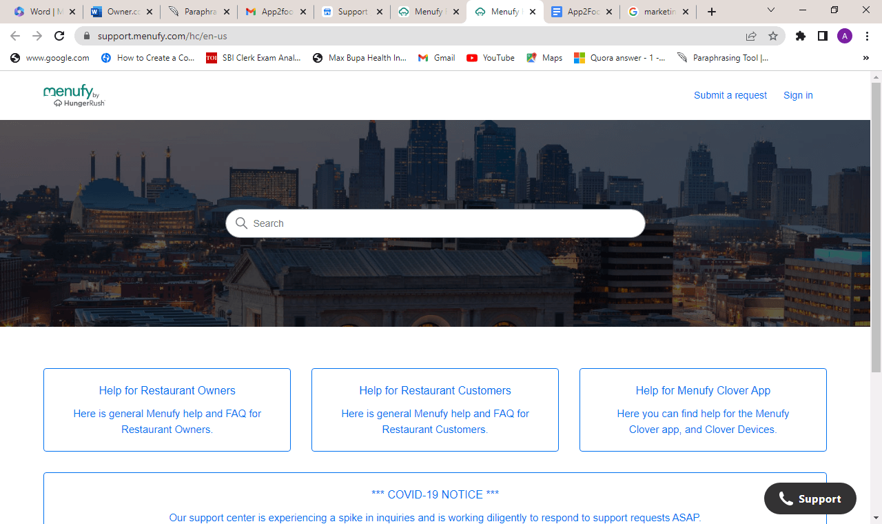
Task: Close the marketing Google tab
Action: pos(686,12)
